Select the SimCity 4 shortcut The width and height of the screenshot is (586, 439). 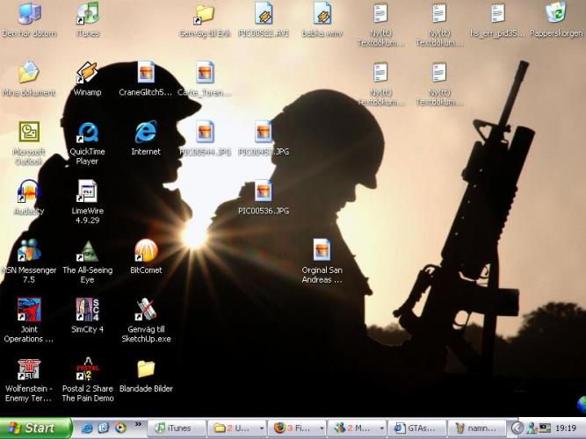pyautogui.click(x=86, y=311)
